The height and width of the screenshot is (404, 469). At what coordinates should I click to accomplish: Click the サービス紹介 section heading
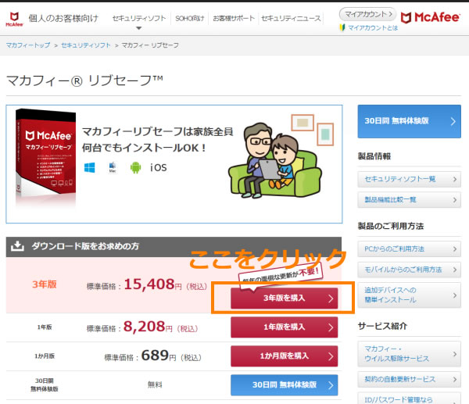(382, 326)
